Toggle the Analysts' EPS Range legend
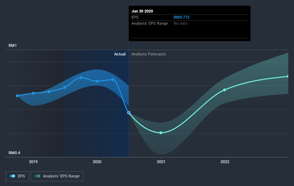Viewport: 294px width, 186px height. tap(57, 176)
